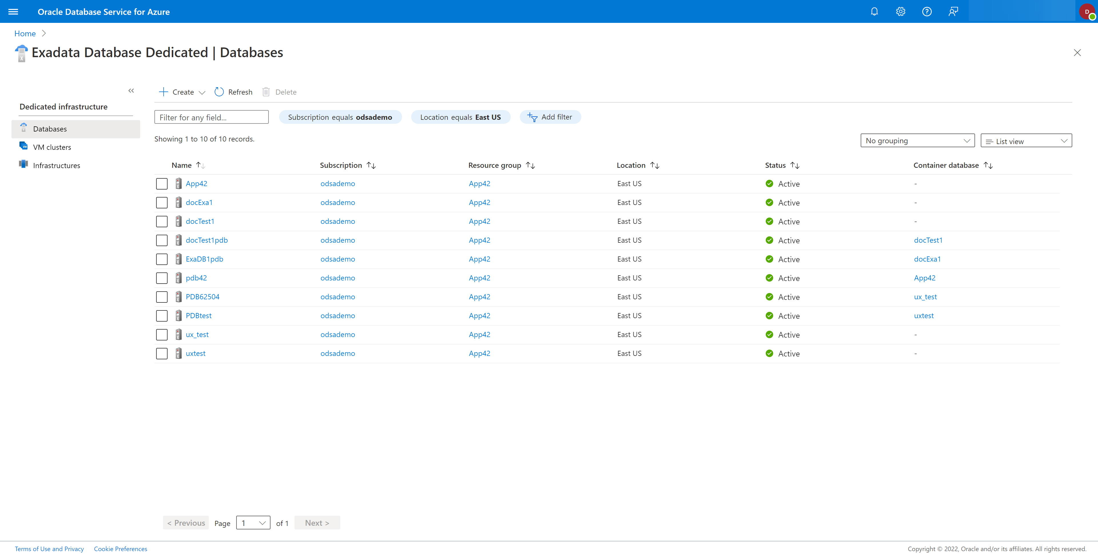Select the PDBtest row checkbox
This screenshot has width=1098, height=558.
tap(162, 316)
